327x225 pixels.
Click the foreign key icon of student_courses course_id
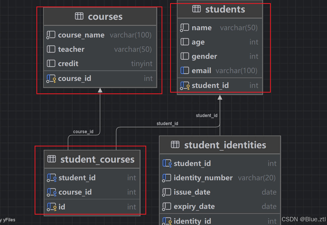(x=52, y=192)
